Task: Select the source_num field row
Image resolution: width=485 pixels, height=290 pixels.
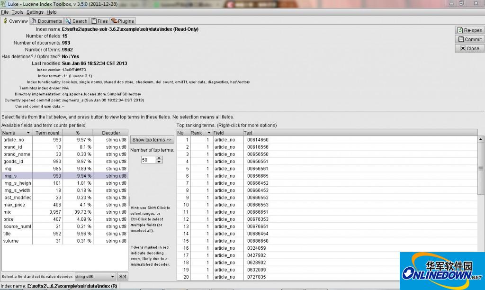Action: tap(64, 226)
